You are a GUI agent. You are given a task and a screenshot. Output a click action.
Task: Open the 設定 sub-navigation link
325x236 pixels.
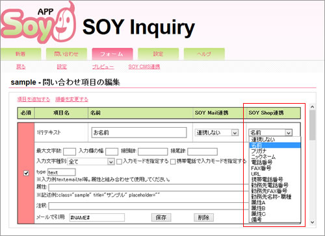pyautogui.click(x=62, y=67)
